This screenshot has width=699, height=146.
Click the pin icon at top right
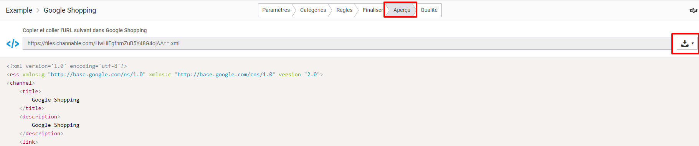(693, 10)
